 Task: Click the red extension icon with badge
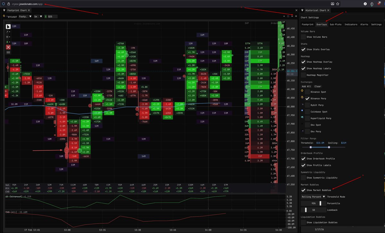pyautogui.click(x=379, y=4)
